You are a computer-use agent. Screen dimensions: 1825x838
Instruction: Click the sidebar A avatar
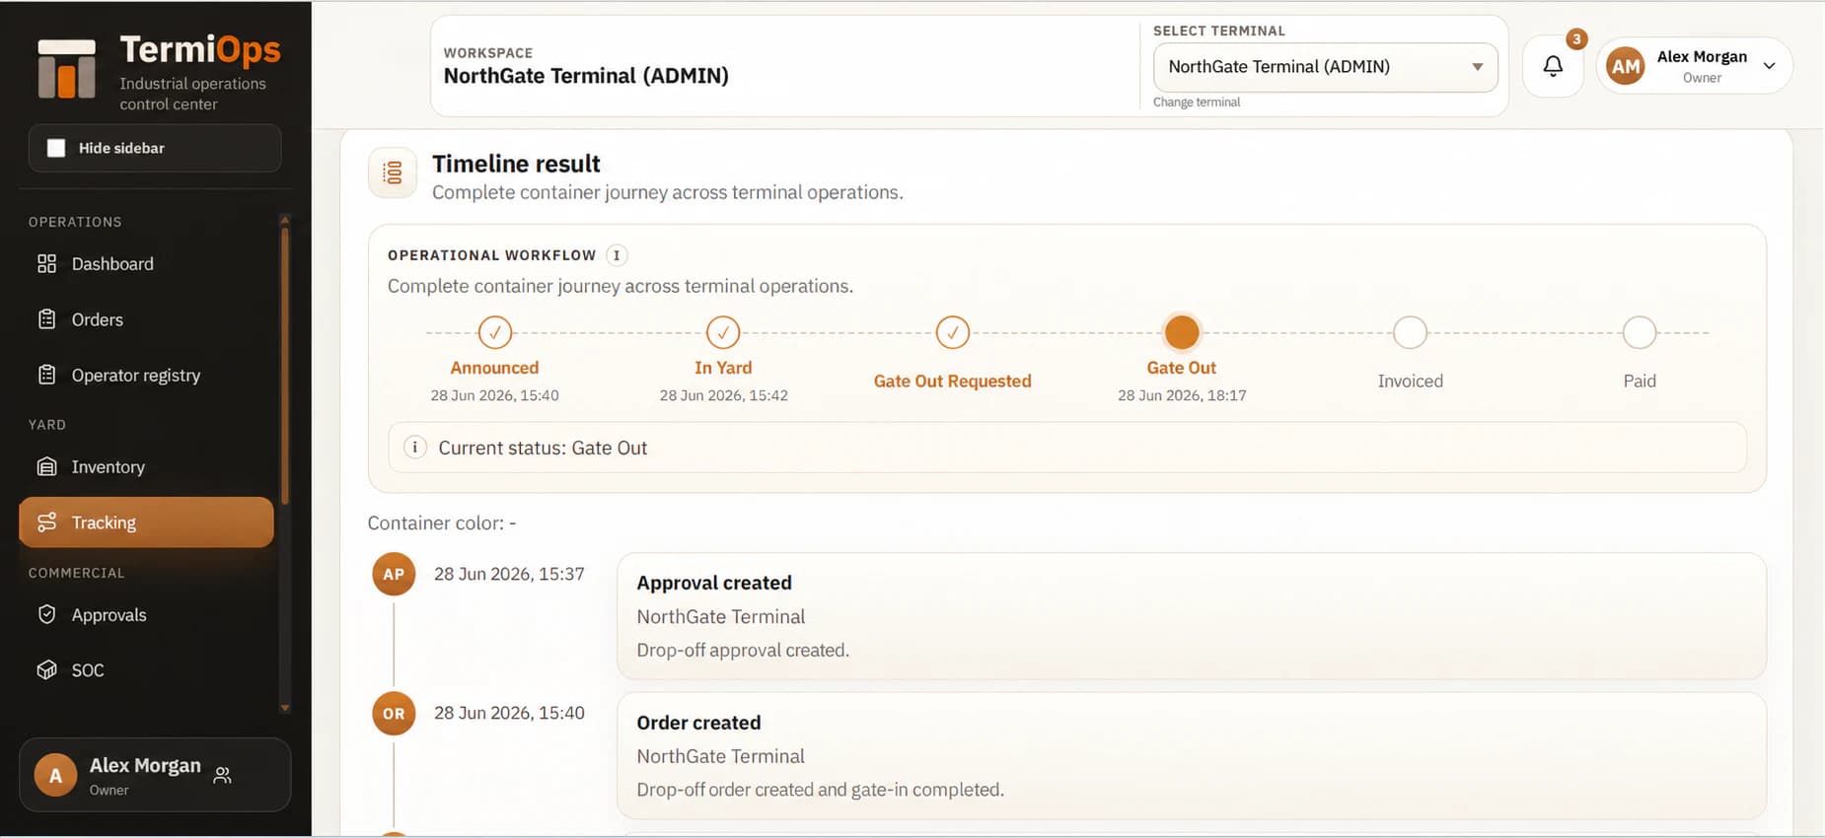[56, 776]
